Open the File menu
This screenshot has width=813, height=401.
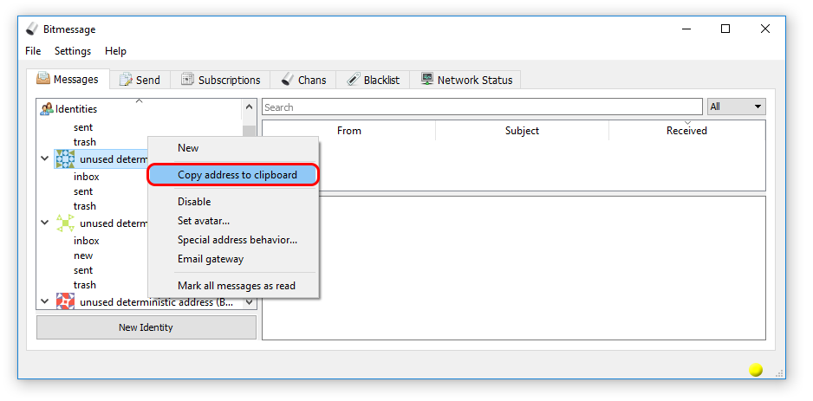click(33, 51)
